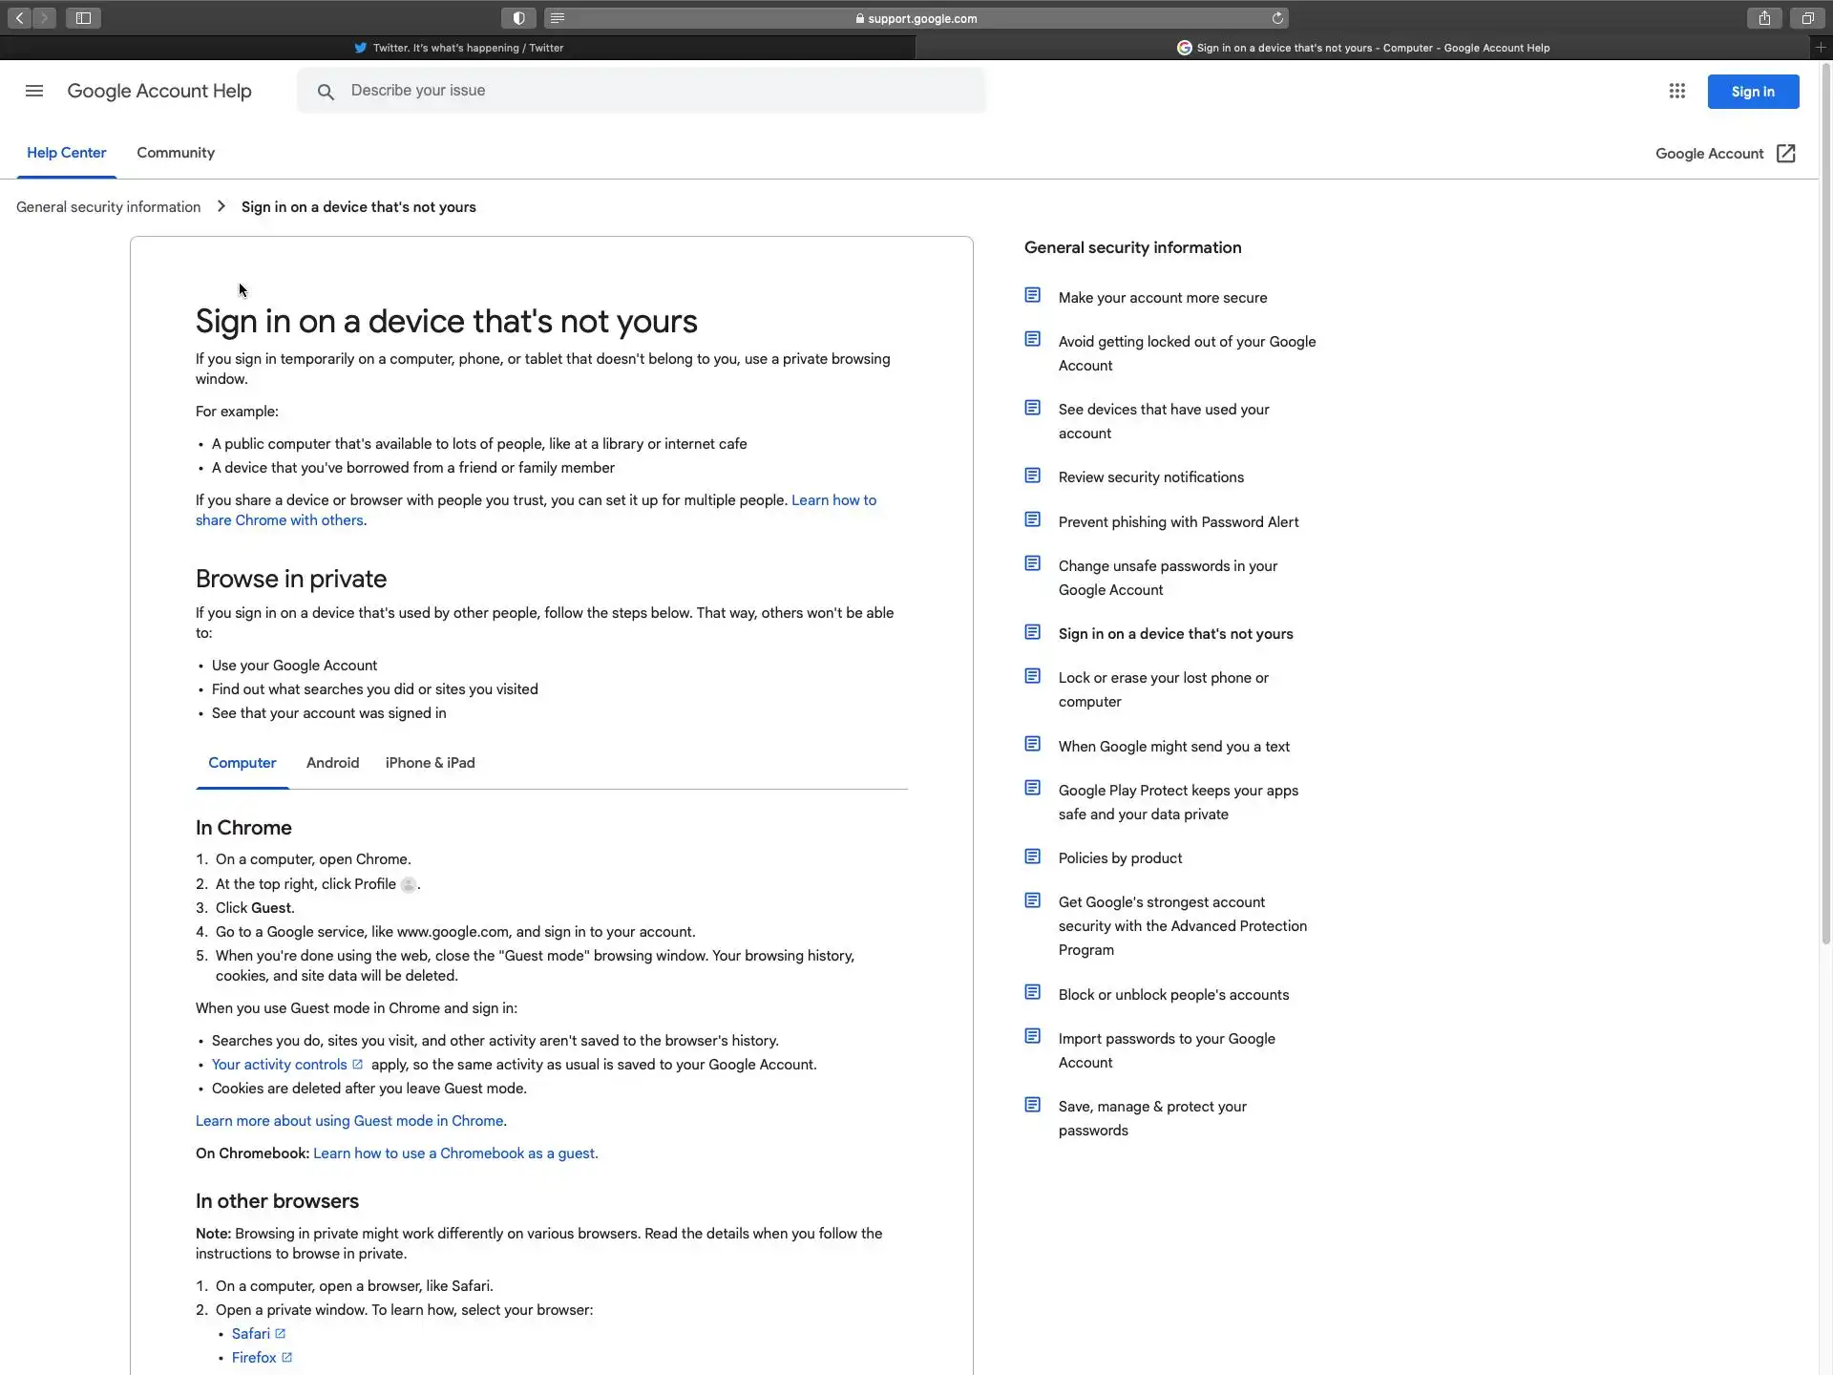Open the Community tab
This screenshot has height=1375, width=1833.
click(x=176, y=153)
